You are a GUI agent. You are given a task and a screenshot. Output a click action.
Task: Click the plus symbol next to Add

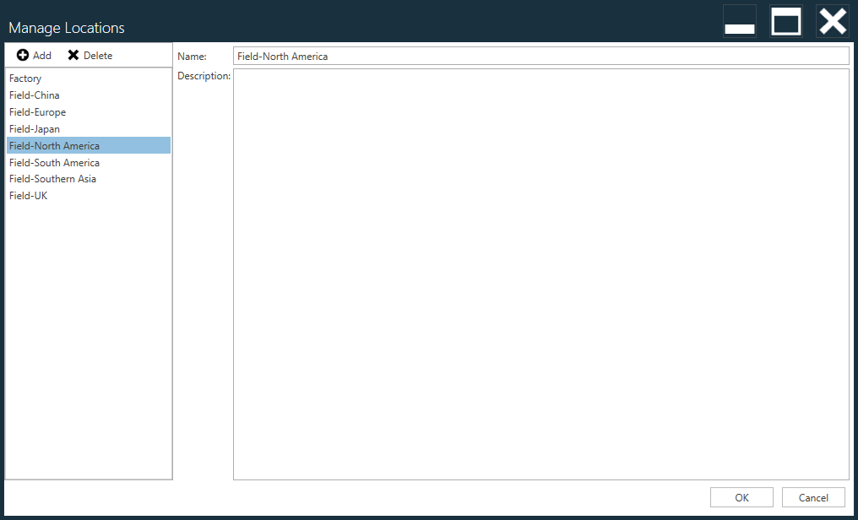[21, 55]
